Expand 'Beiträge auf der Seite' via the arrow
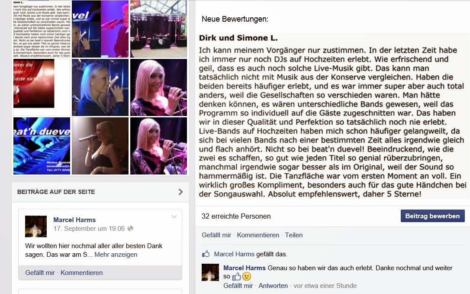The height and width of the screenshot is (294, 470). click(x=180, y=192)
